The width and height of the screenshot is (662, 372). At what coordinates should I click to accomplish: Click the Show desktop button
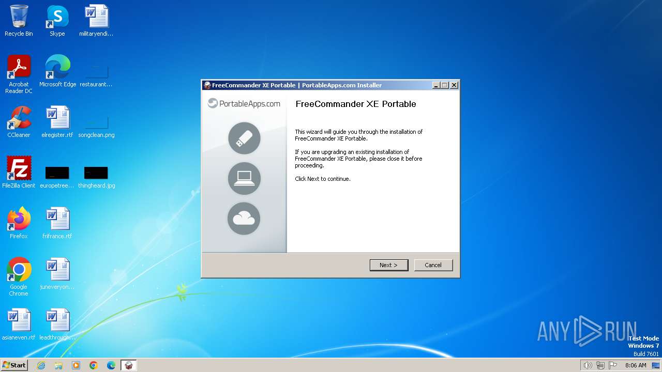656,365
